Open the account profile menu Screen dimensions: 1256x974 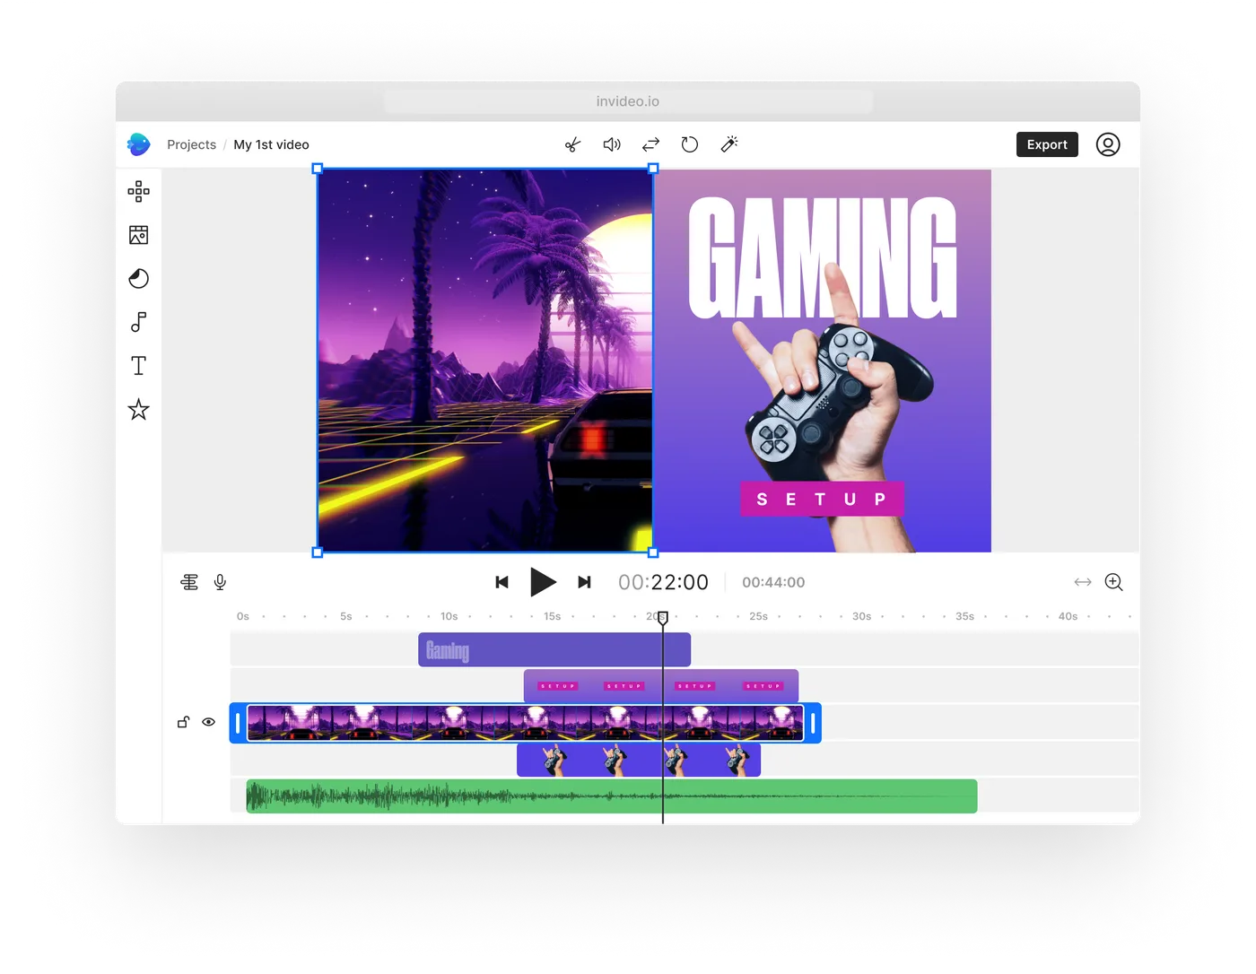pos(1108,144)
